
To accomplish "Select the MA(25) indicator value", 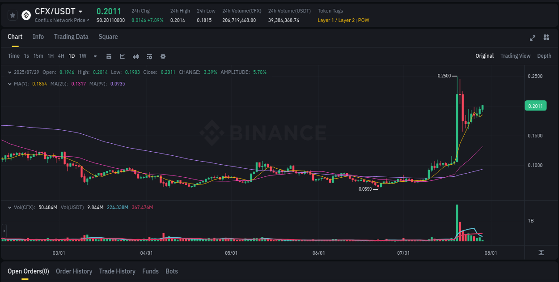I will (x=79, y=84).
